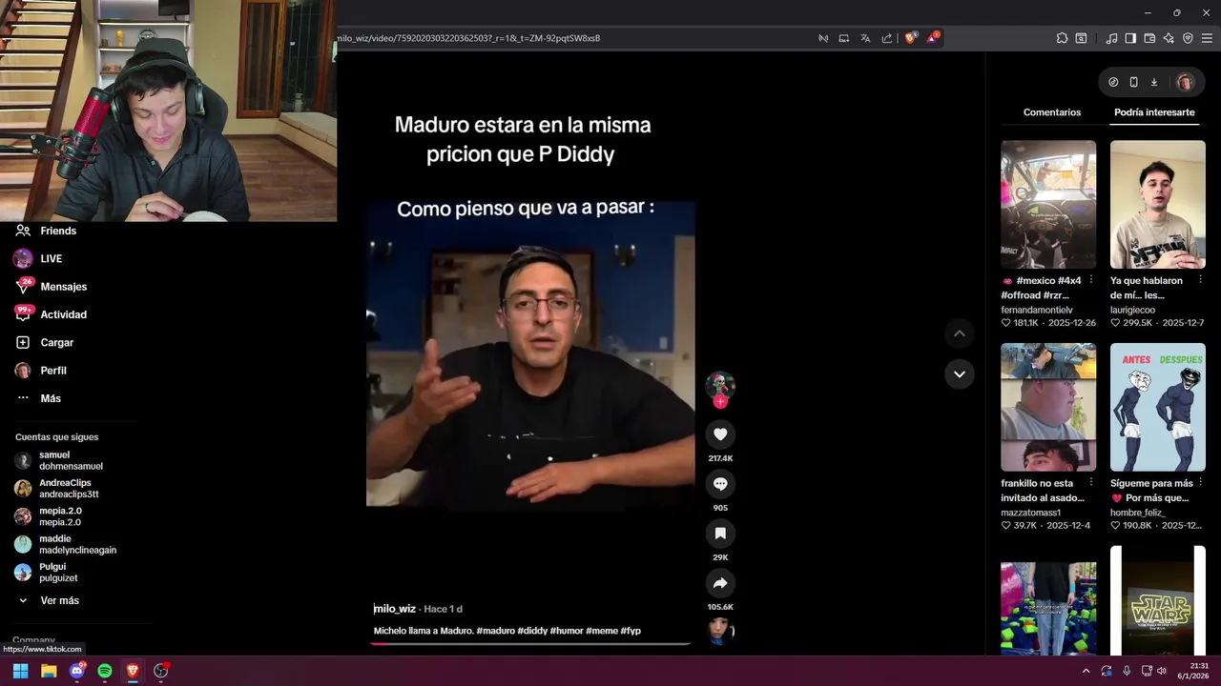The image size is (1221, 686).
Task: Click the #diddy hashtag
Action: tap(532, 631)
